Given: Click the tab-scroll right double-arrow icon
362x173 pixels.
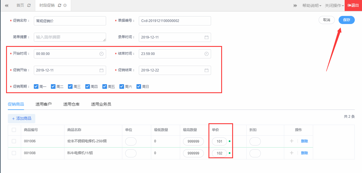Looking at the screenshot, I should (x=295, y=5).
